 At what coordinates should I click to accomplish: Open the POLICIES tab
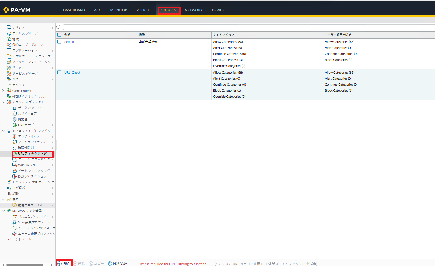pos(144,10)
